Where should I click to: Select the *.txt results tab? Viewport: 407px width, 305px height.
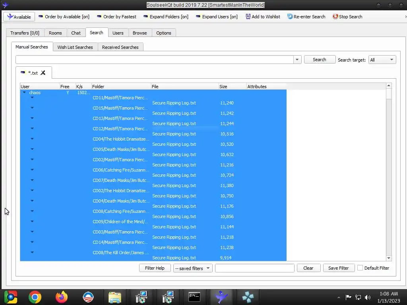click(x=33, y=73)
